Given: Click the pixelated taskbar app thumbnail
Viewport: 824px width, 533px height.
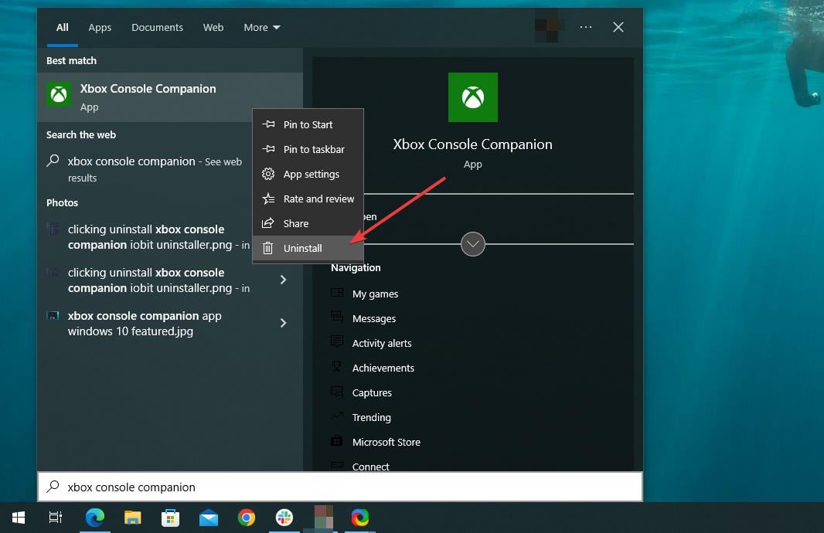Looking at the screenshot, I should [x=323, y=518].
